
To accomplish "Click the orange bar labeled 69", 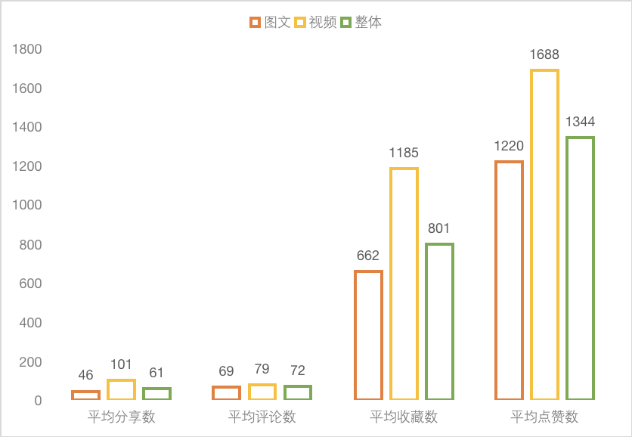I will pos(226,392).
